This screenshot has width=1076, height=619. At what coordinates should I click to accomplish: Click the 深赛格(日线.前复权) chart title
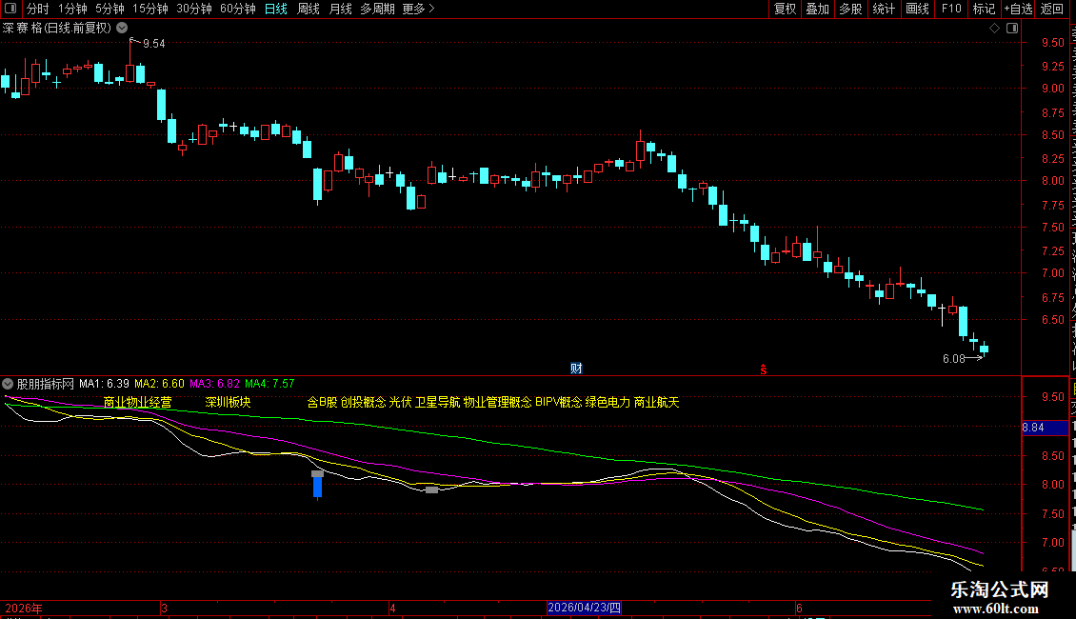[57, 29]
